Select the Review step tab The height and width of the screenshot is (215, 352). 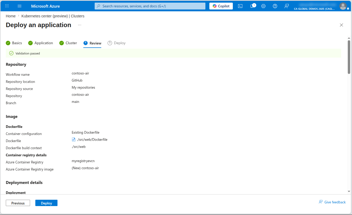click(x=92, y=43)
